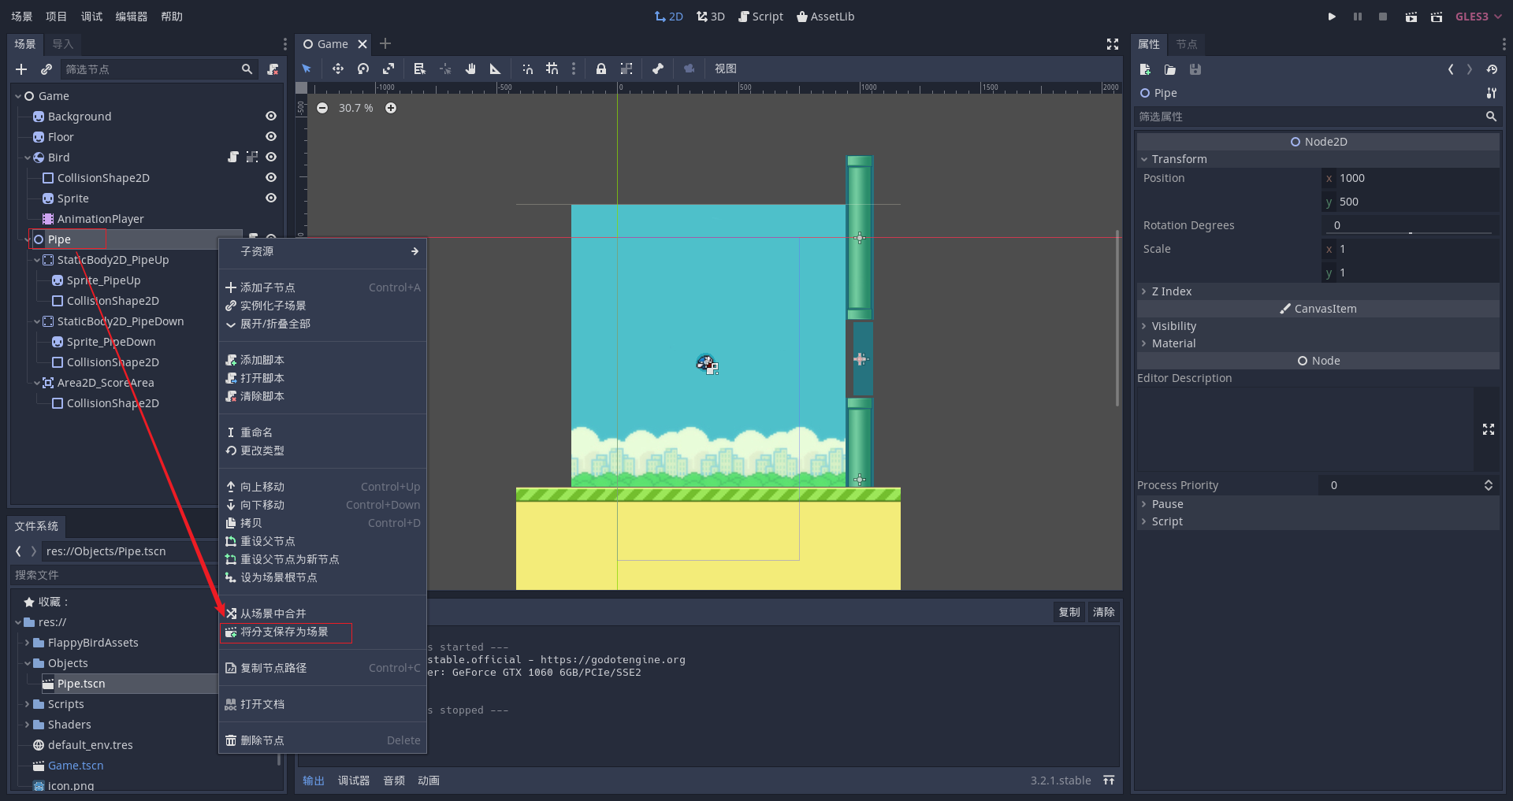Click the skeleton bone options icon
Image resolution: width=1513 pixels, height=801 pixels.
point(657,69)
